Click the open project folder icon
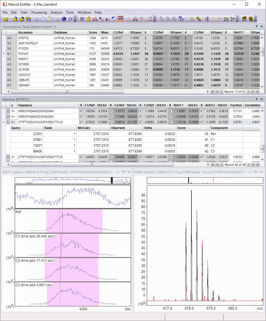The image size is (266, 321). 15,19
